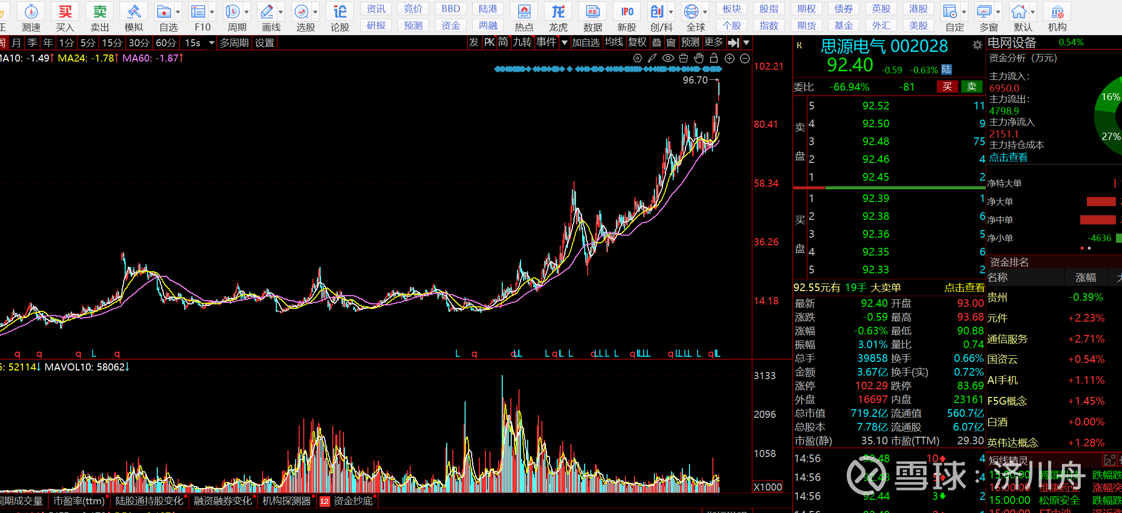Open the 港股 Hong Kong stocks button
1122x513 pixels.
tap(918, 9)
